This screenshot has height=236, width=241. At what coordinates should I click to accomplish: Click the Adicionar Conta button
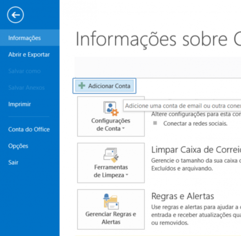tap(104, 86)
